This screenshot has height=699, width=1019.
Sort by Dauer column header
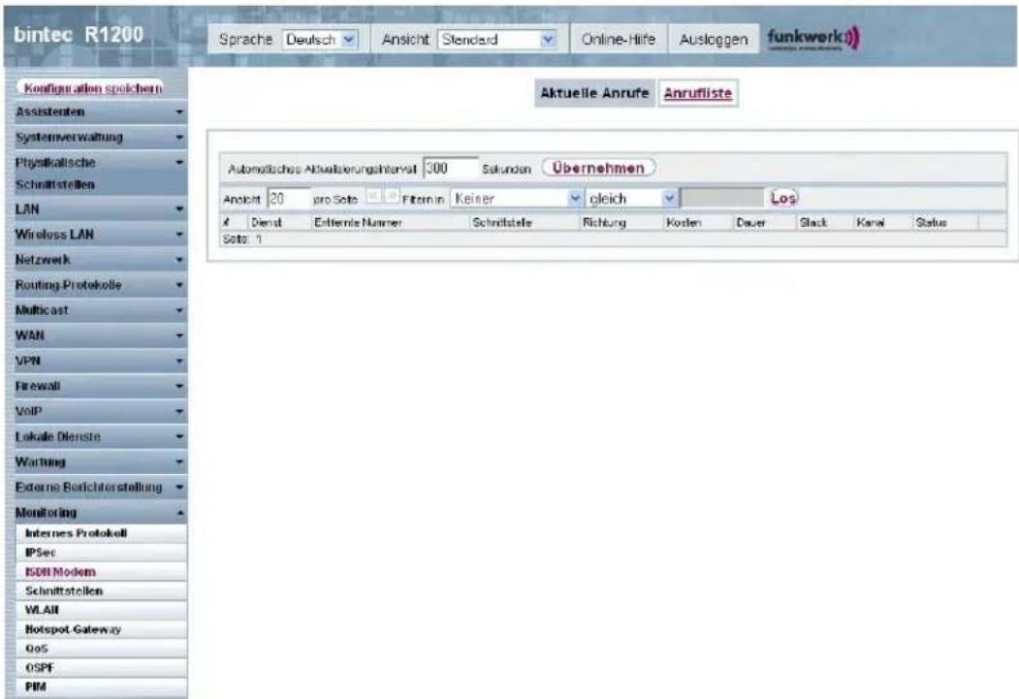pyautogui.click(x=750, y=223)
